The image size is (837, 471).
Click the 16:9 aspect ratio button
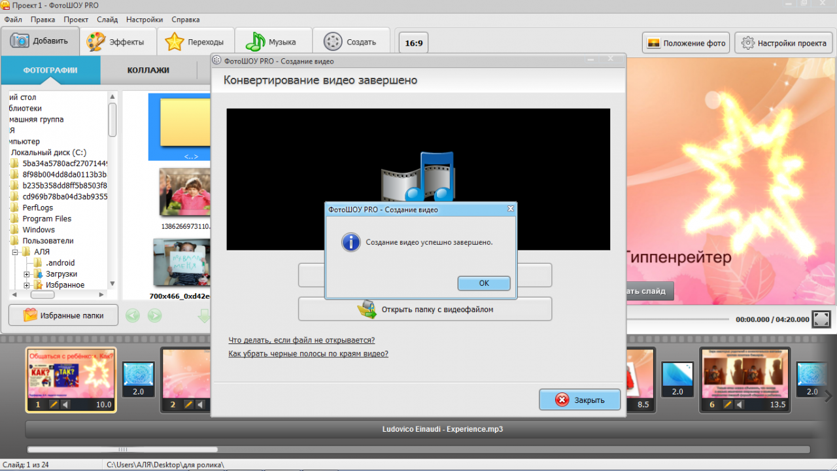point(413,43)
